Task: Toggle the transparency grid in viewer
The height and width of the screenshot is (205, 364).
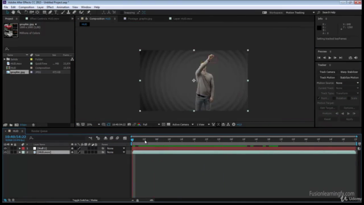Action: (x=168, y=125)
